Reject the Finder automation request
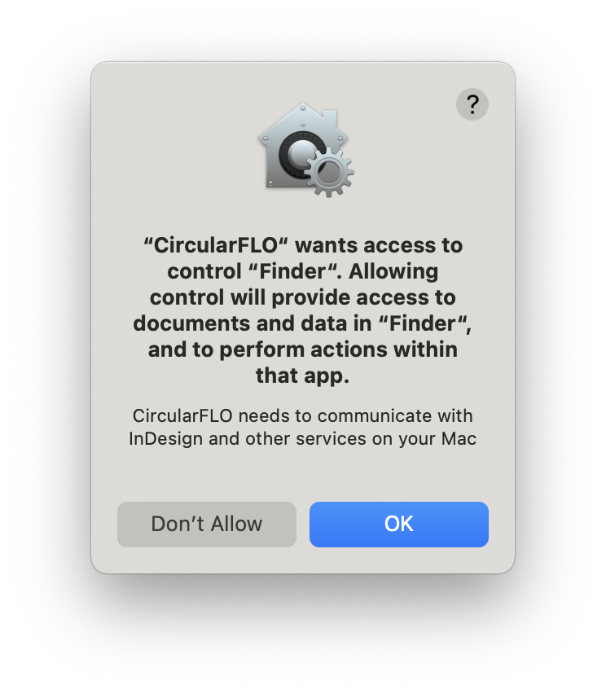 [x=207, y=524]
